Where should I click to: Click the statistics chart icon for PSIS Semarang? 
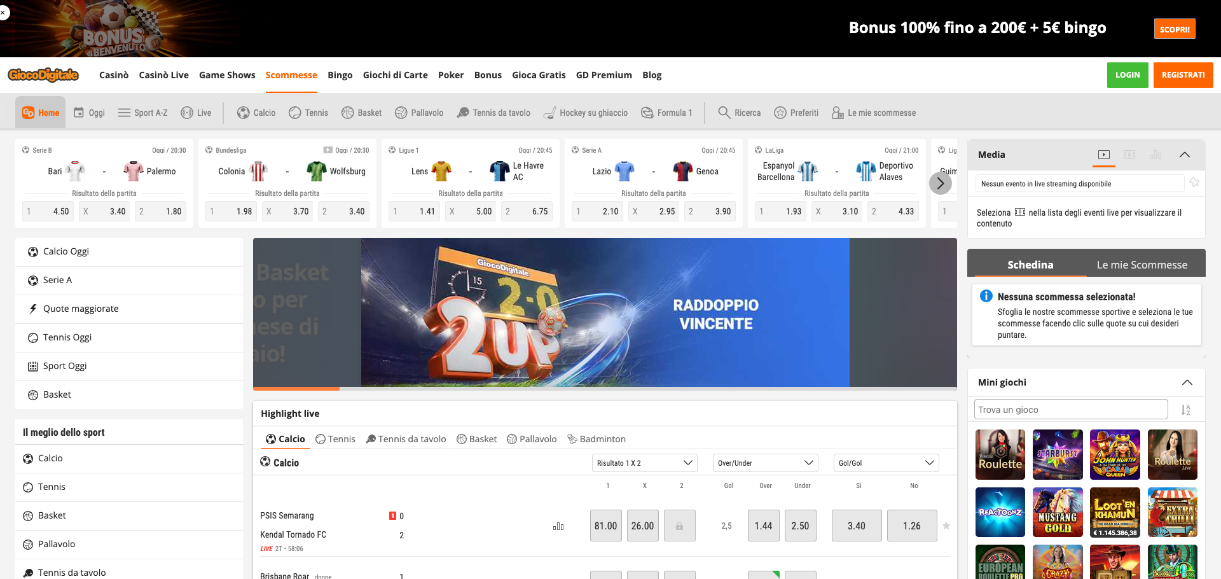pyautogui.click(x=558, y=526)
